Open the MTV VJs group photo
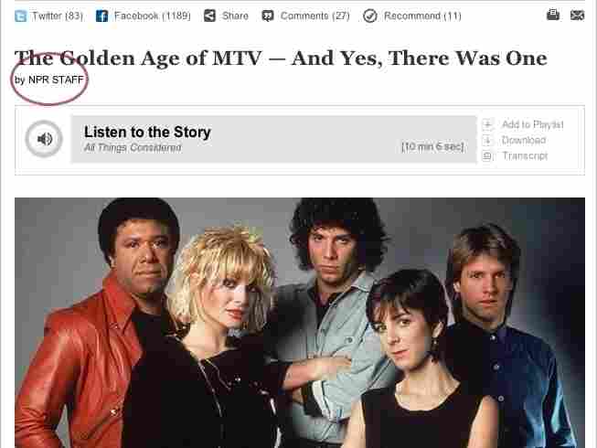This screenshot has width=597, height=448. 300,323
